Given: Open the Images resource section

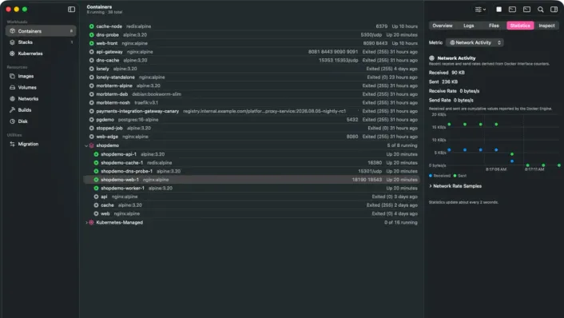Looking at the screenshot, I should (x=41, y=76).
